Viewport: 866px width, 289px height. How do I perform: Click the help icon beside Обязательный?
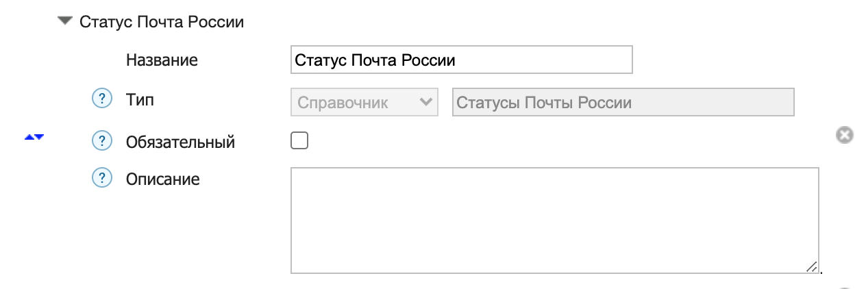[101, 142]
